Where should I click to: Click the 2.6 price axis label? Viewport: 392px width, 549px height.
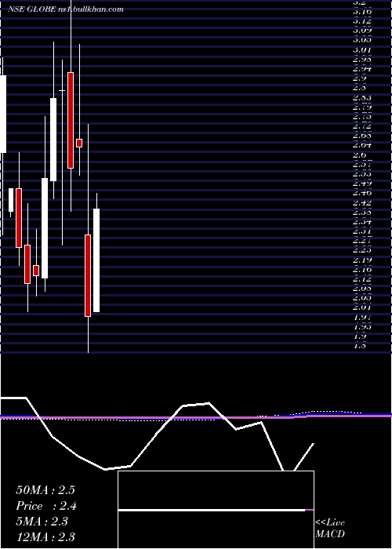tap(359, 155)
